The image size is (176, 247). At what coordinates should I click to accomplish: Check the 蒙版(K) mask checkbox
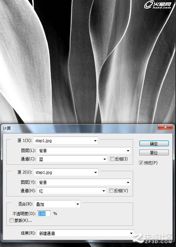(x=11, y=220)
